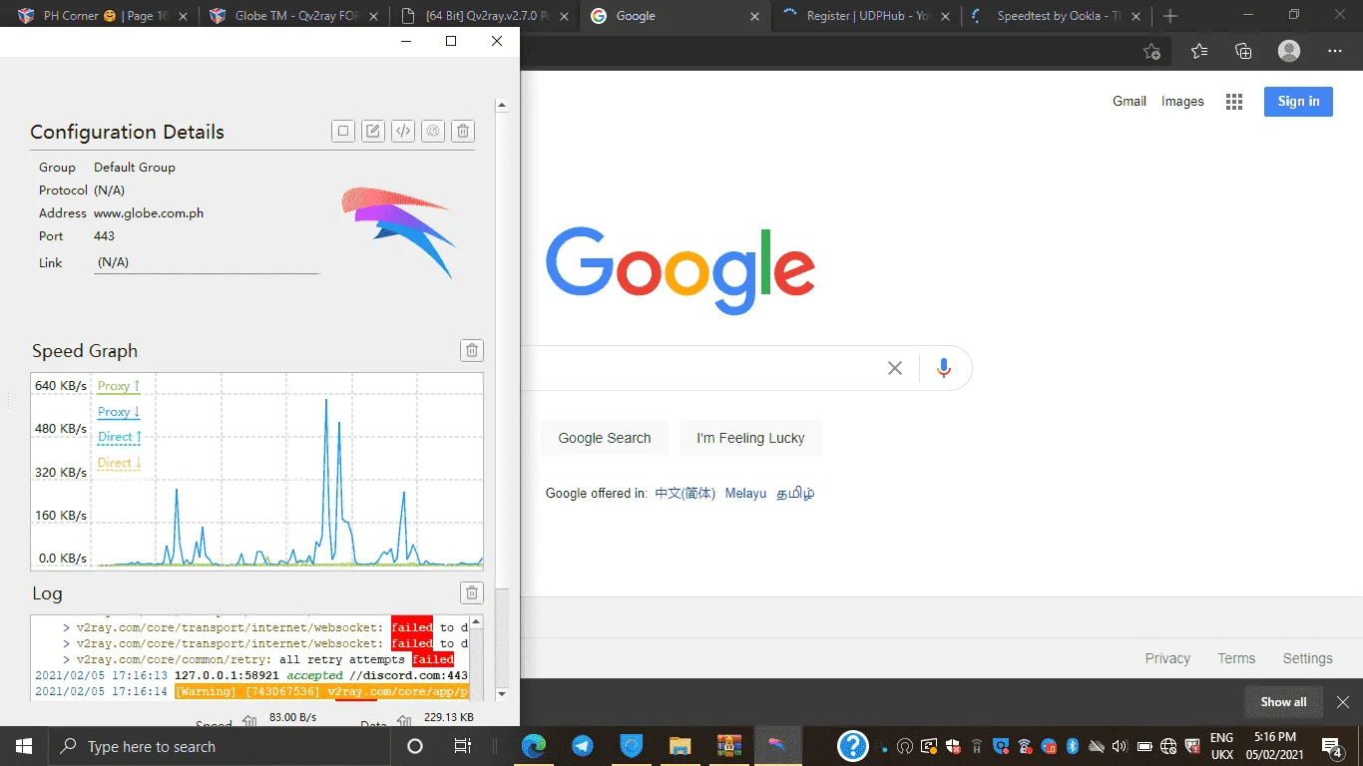The image size is (1363, 766).
Task: Open Cortana circle on the taskbar
Action: pyautogui.click(x=415, y=746)
